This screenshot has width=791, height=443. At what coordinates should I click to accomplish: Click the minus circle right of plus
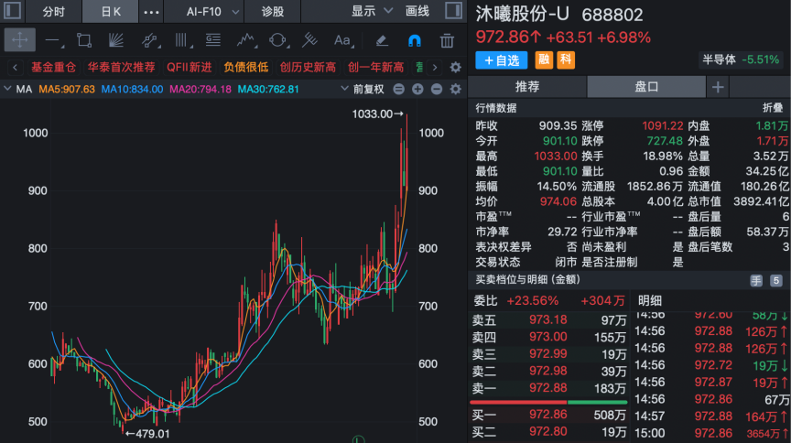point(437,90)
